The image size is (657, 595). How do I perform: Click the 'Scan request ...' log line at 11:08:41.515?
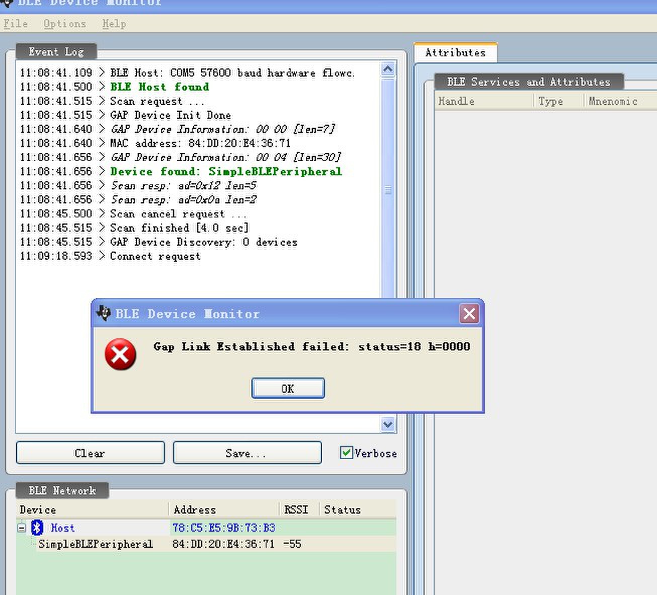[112, 101]
